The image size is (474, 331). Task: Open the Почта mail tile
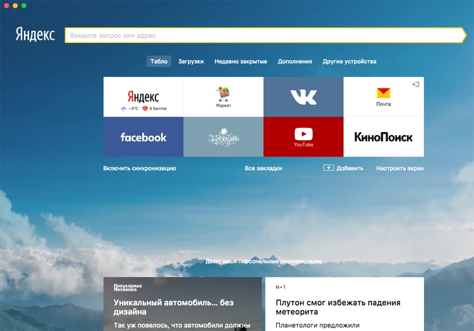(x=384, y=97)
